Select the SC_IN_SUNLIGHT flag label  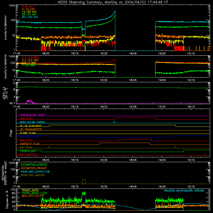pos(31,126)
